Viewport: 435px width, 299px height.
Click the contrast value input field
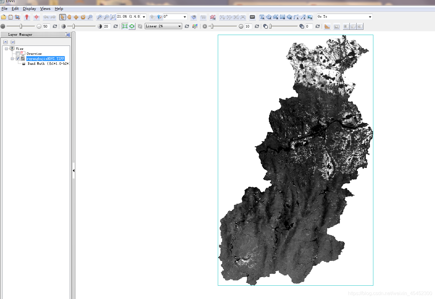107,26
